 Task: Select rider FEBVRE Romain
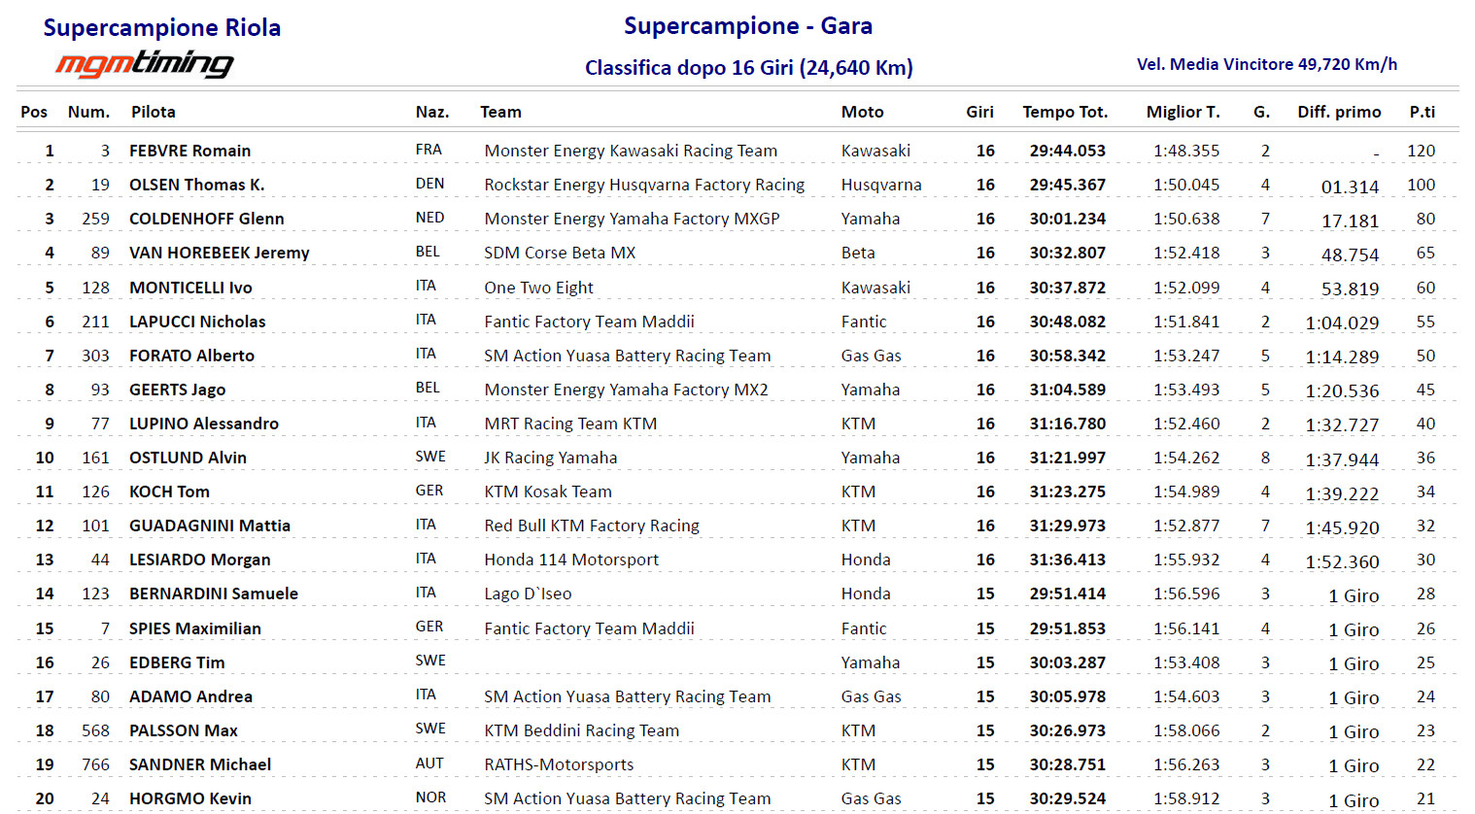(x=190, y=151)
